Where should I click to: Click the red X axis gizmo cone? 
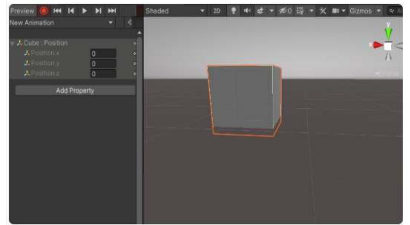click(377, 45)
